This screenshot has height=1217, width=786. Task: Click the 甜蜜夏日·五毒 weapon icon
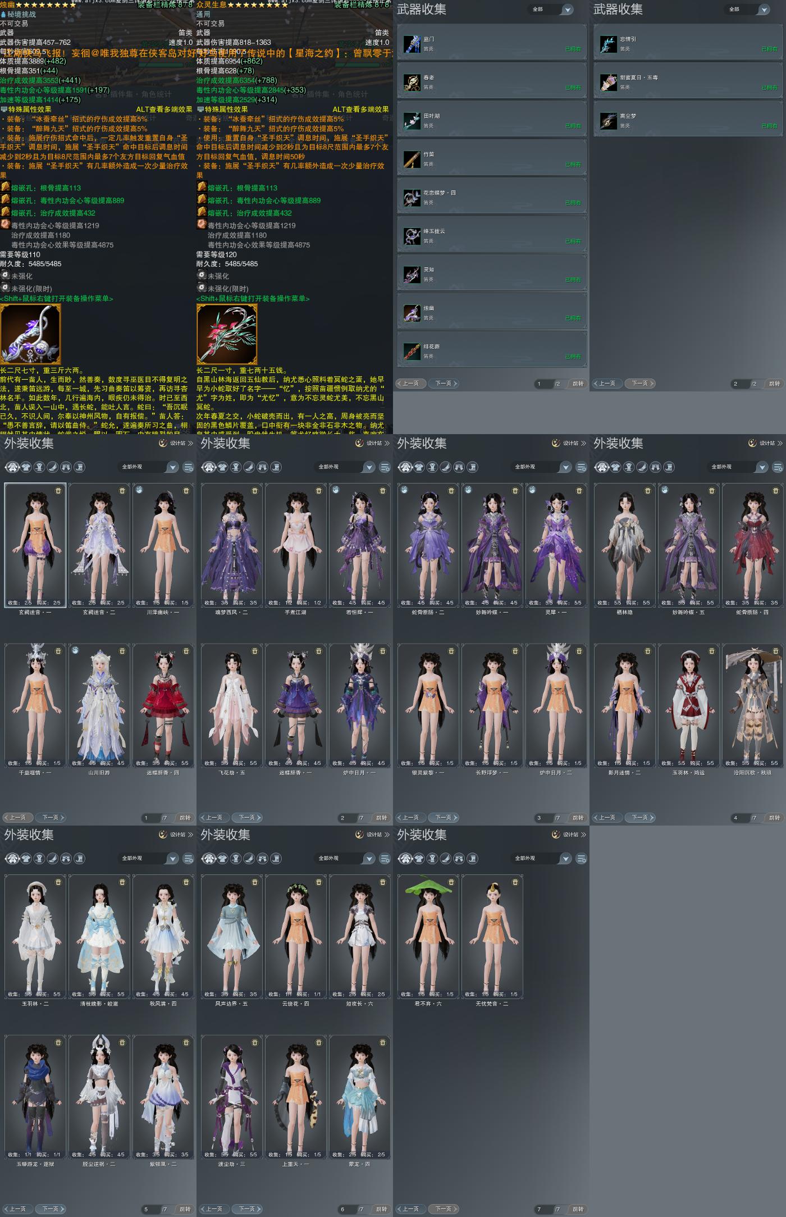609,83
